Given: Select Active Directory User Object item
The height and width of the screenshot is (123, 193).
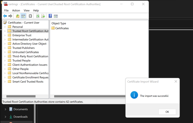Looking at the screenshot, I should [x=29, y=44].
